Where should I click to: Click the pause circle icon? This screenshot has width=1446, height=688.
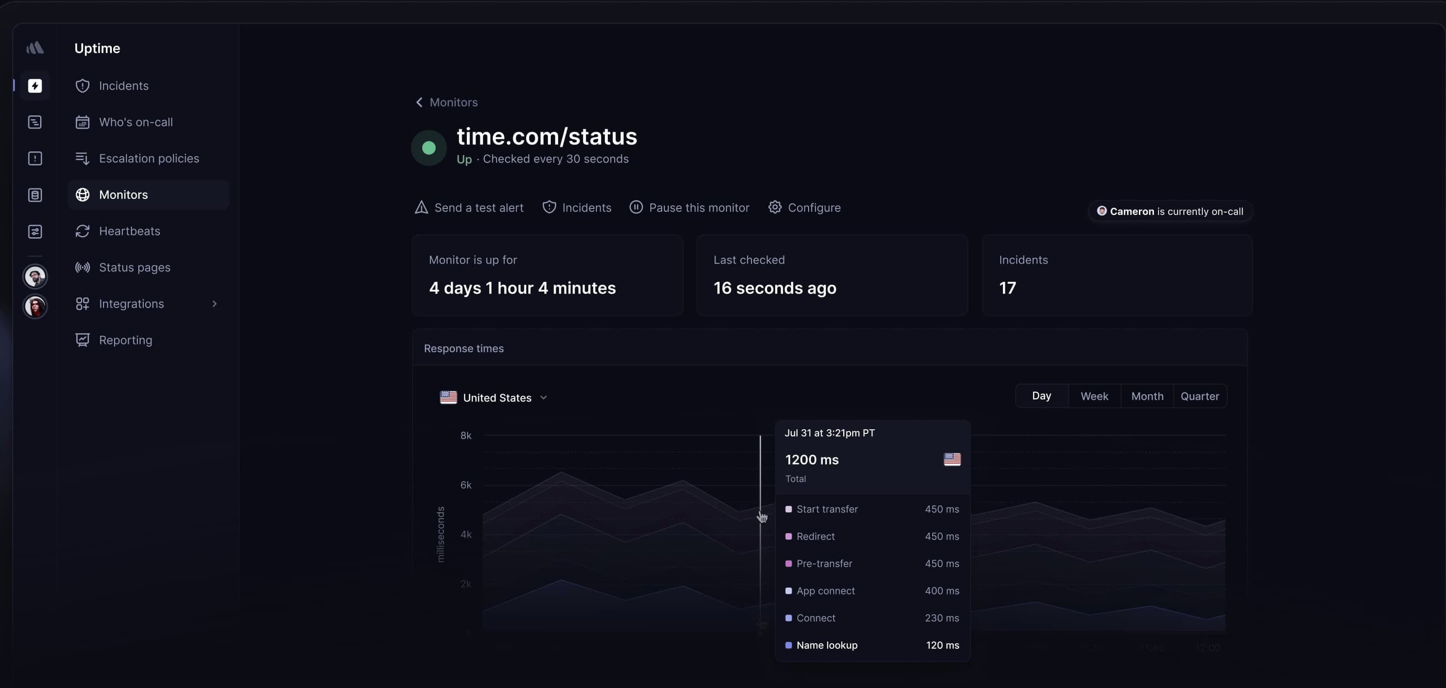tap(636, 208)
